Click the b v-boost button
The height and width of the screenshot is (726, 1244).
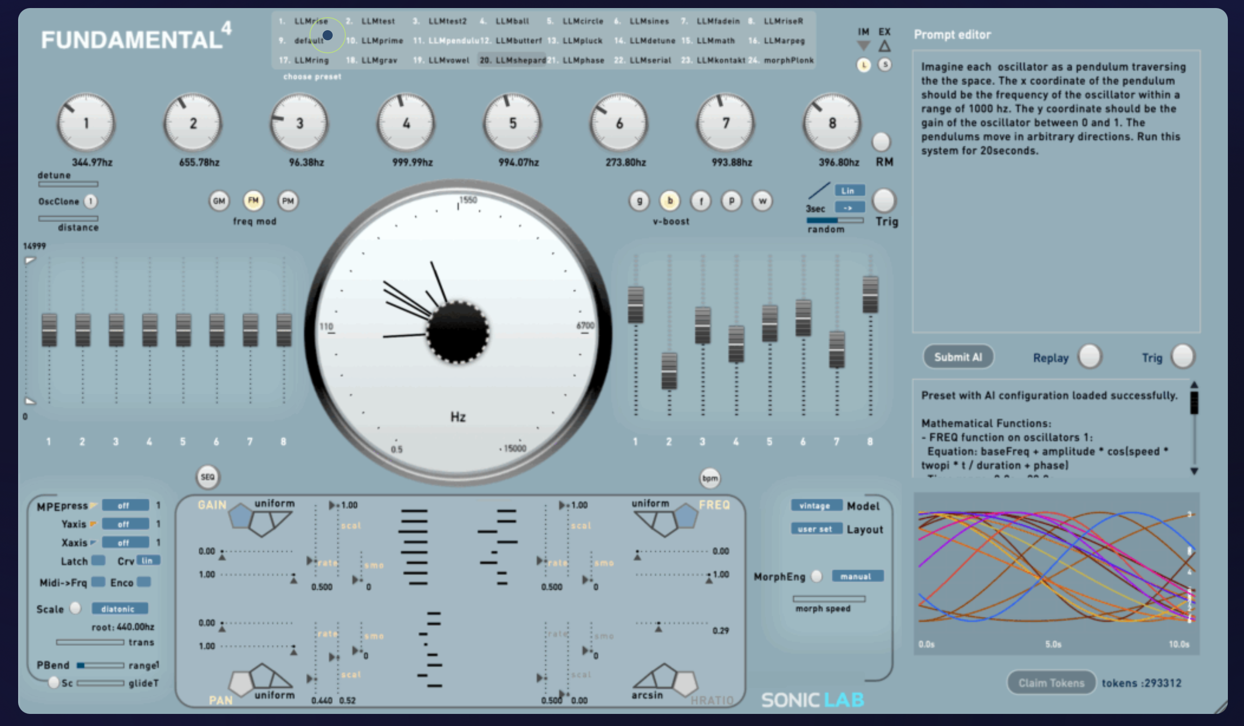pyautogui.click(x=670, y=201)
